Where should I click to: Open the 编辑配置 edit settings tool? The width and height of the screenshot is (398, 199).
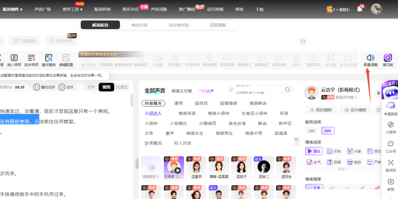coord(66,60)
